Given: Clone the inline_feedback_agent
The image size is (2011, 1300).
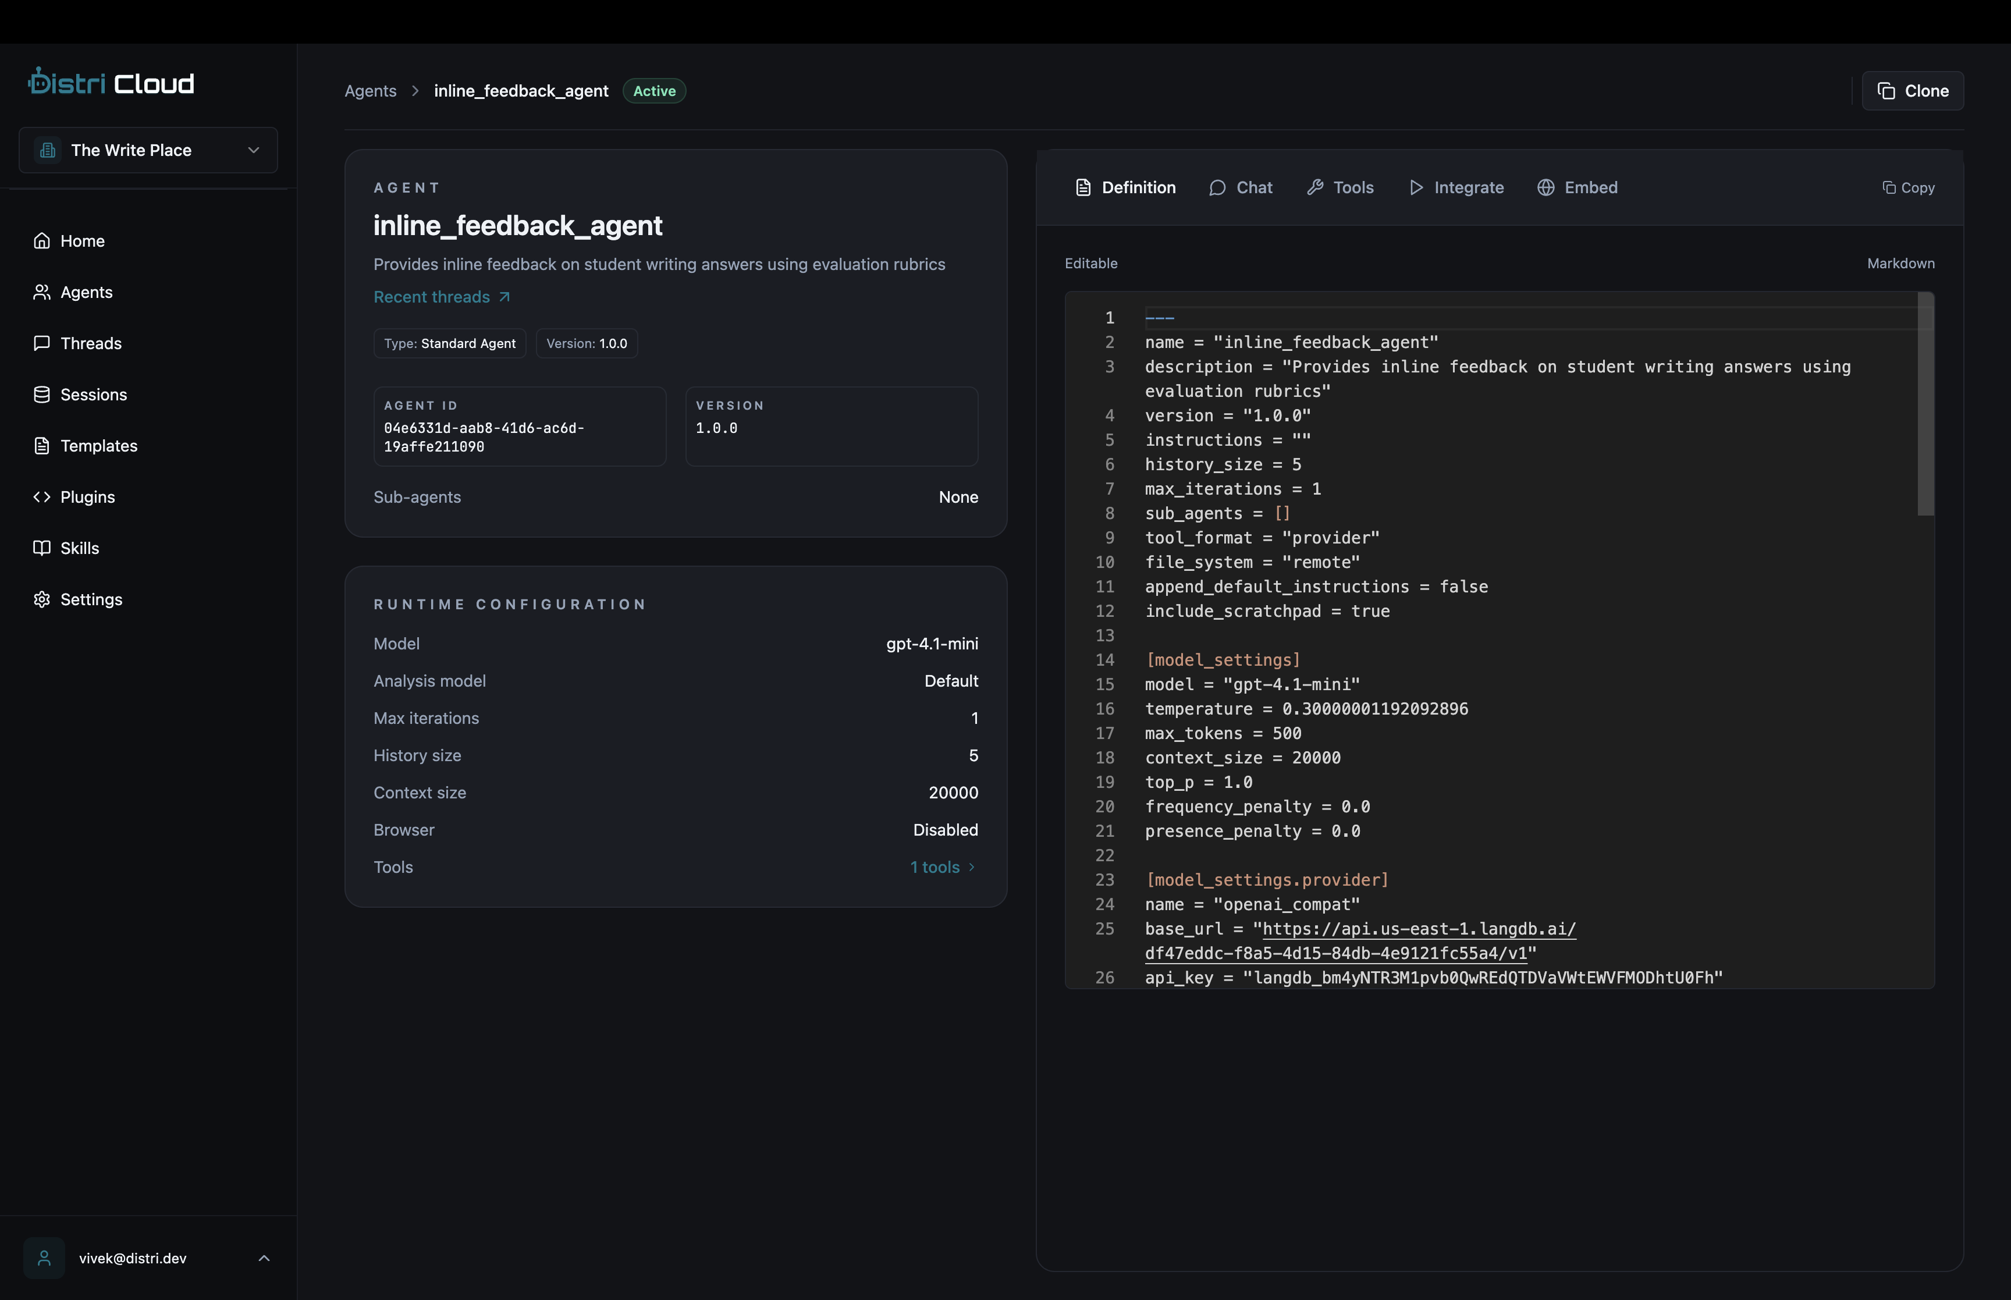Looking at the screenshot, I should [x=1912, y=90].
